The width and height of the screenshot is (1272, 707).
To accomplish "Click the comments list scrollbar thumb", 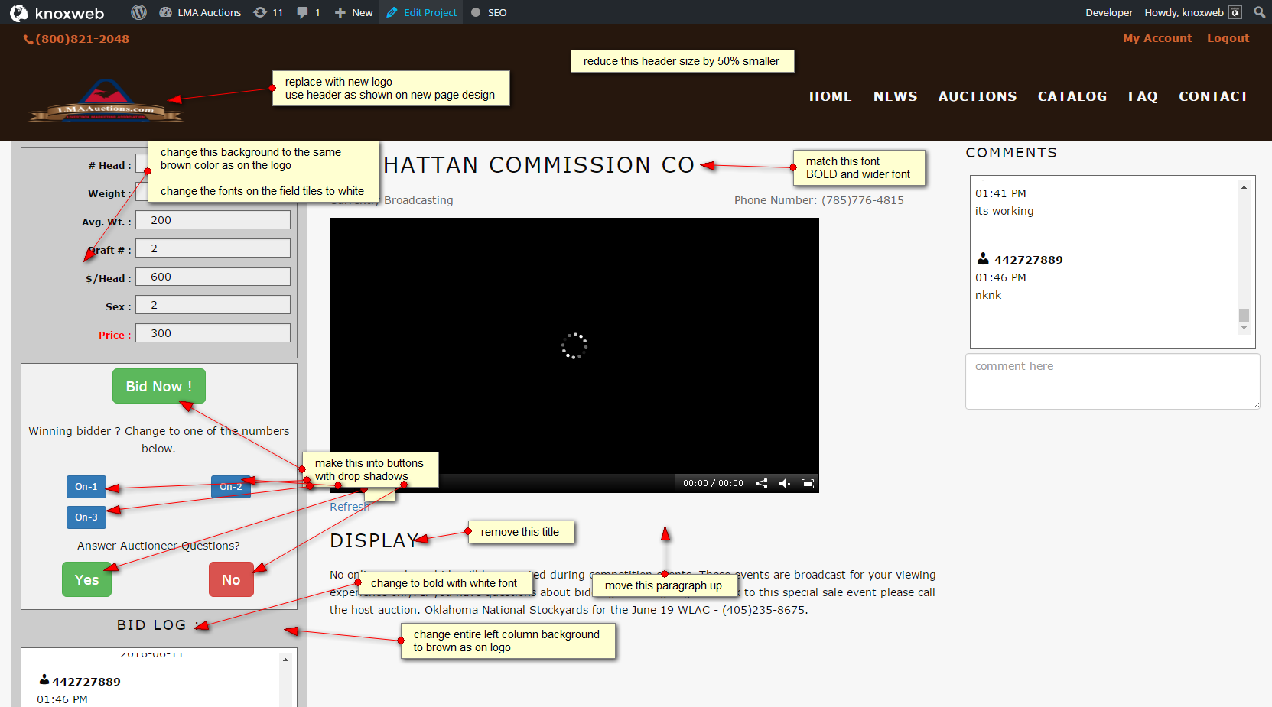I will [x=1244, y=315].
